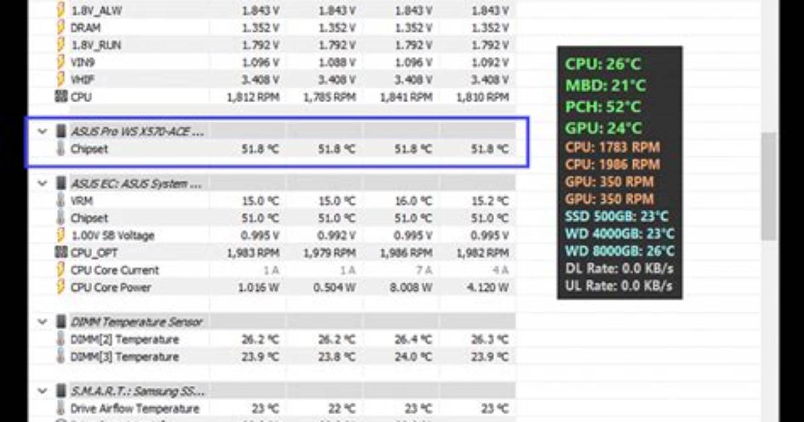Select the CPU fan sensor label

[81, 97]
